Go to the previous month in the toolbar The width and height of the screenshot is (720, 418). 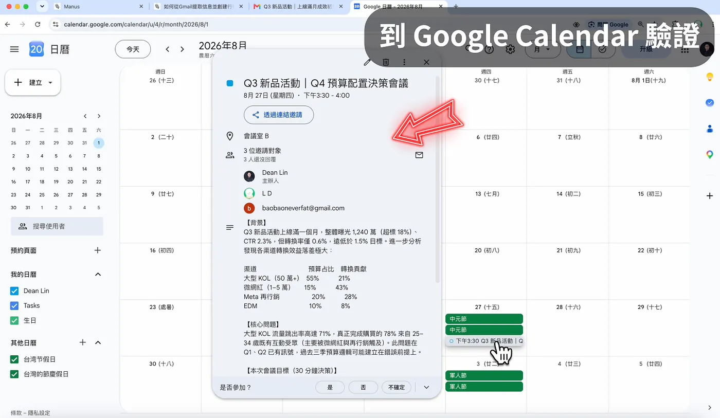point(168,49)
